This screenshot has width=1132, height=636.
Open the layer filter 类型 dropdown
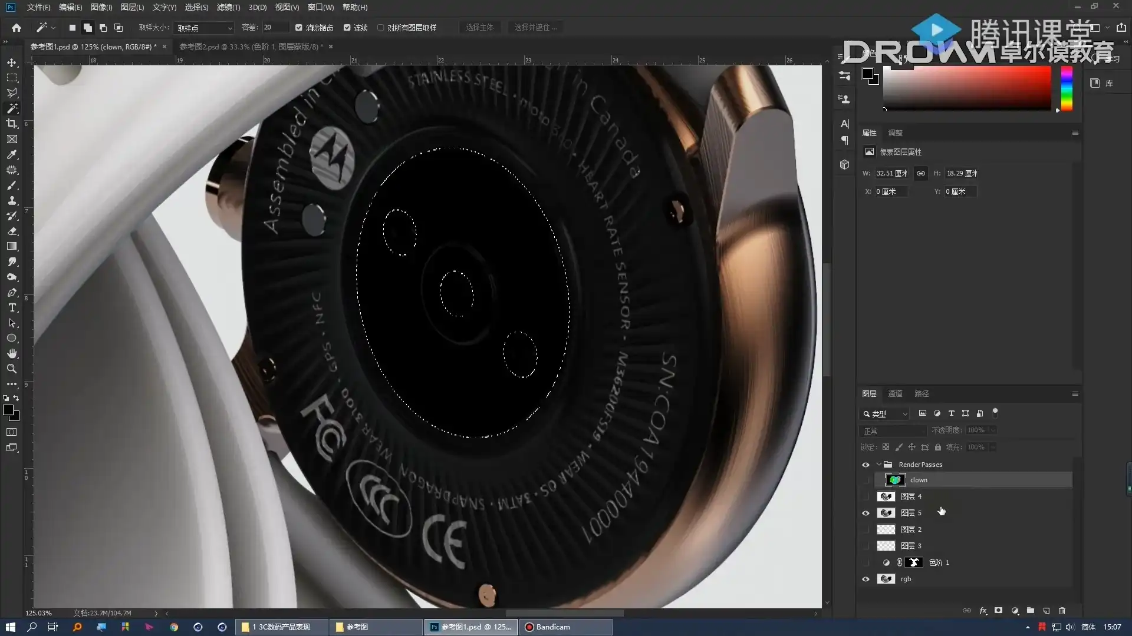(885, 414)
